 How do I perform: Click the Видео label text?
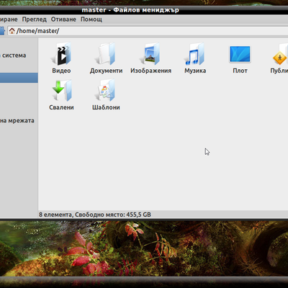coord(61,71)
